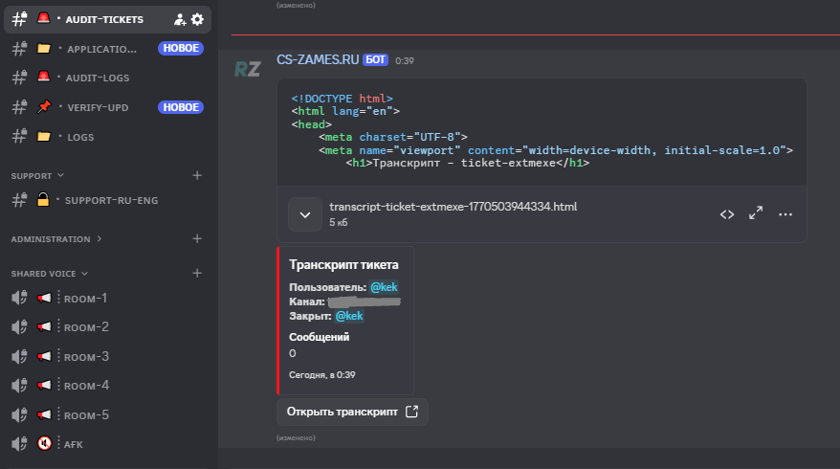Open AUDIT-TICKETS channel settings gear
840x469 pixels.
197,19
